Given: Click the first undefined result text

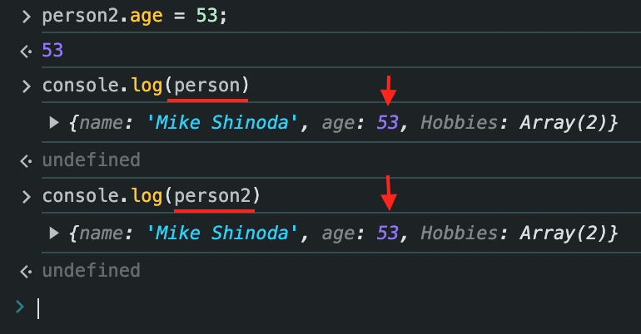Looking at the screenshot, I should pyautogui.click(x=91, y=160).
